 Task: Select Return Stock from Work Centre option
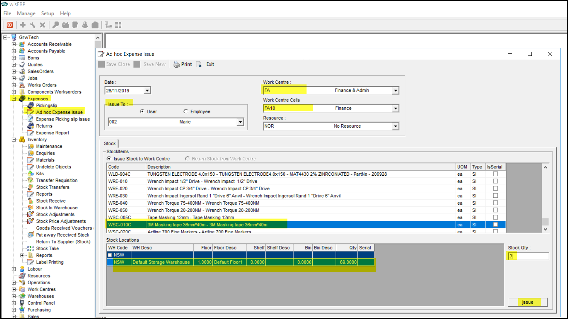coord(187,159)
